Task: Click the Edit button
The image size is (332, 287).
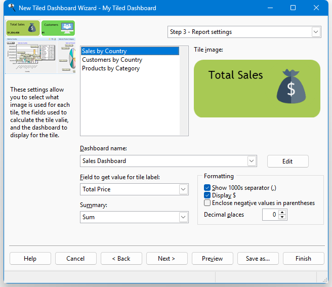Action: coord(287,161)
